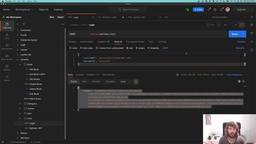Open the Workspaces menu
The width and height of the screenshot is (256, 144).
(x=24, y=10)
